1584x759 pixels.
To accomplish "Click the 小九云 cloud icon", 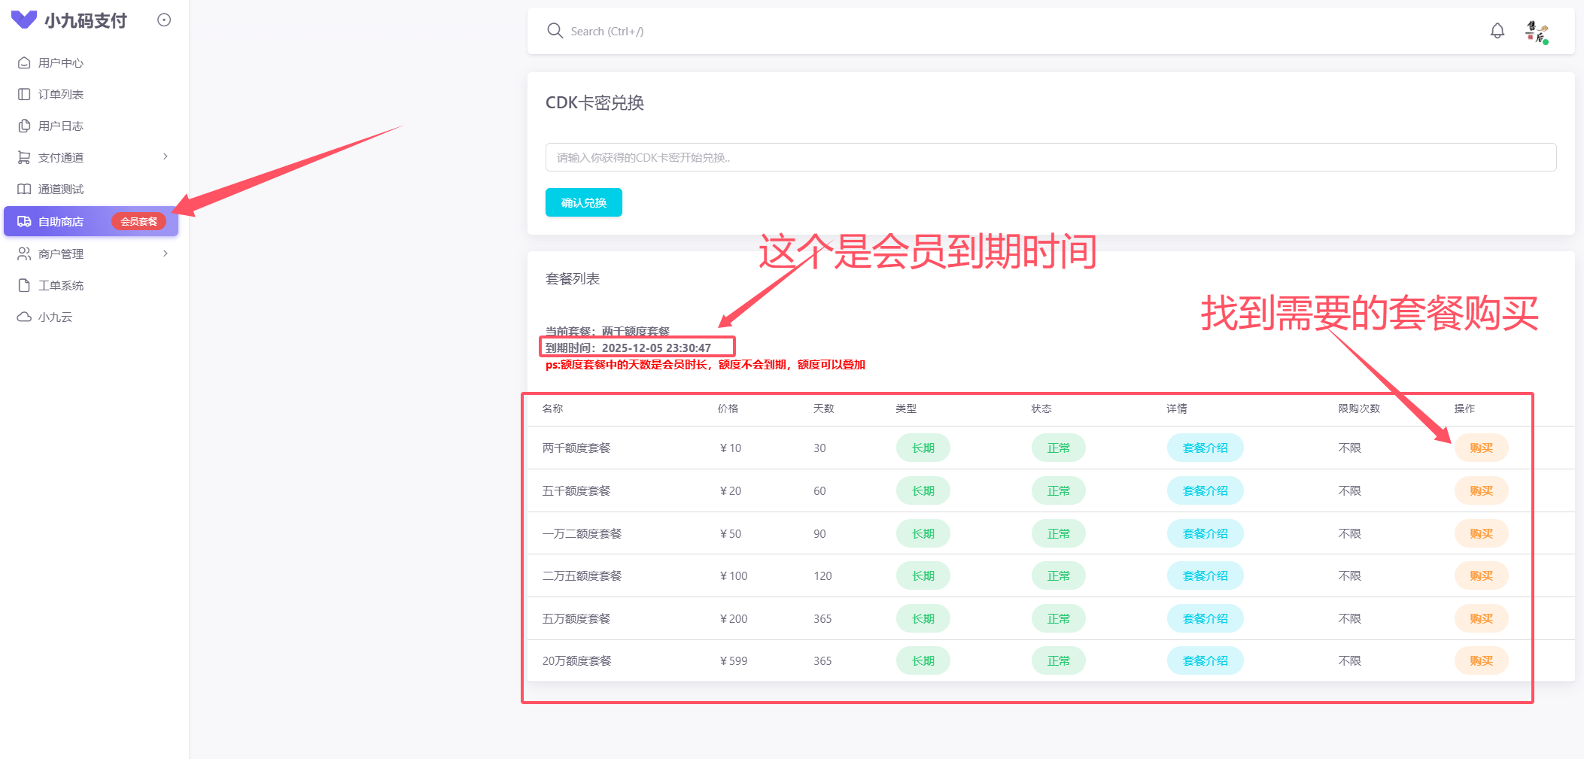I will click(x=24, y=317).
